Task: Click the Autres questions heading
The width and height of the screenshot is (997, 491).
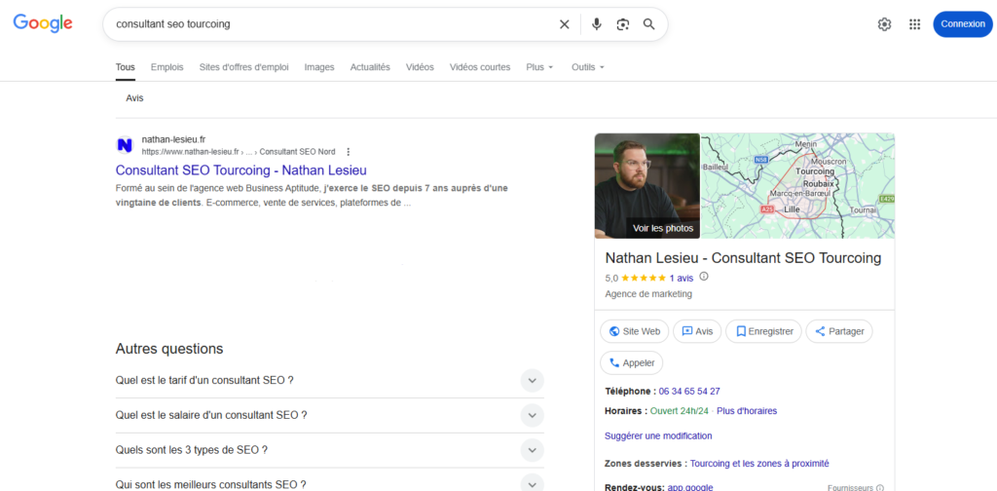Action: click(169, 349)
